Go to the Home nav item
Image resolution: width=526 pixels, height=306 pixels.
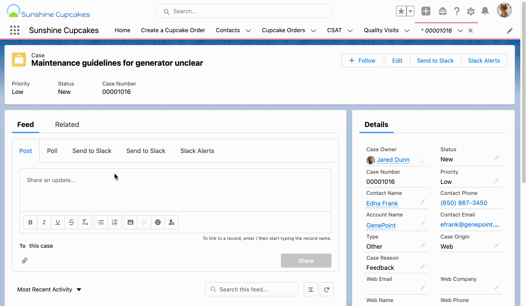(x=123, y=30)
